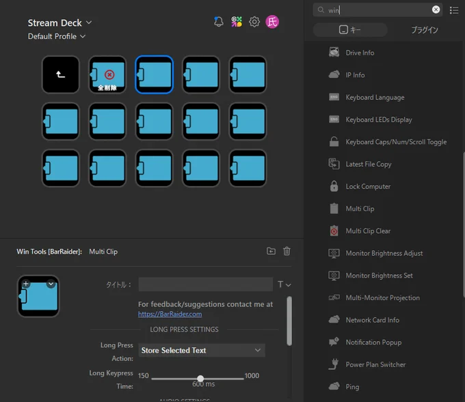Click the Monitor Brightness Set icon

pos(334,276)
